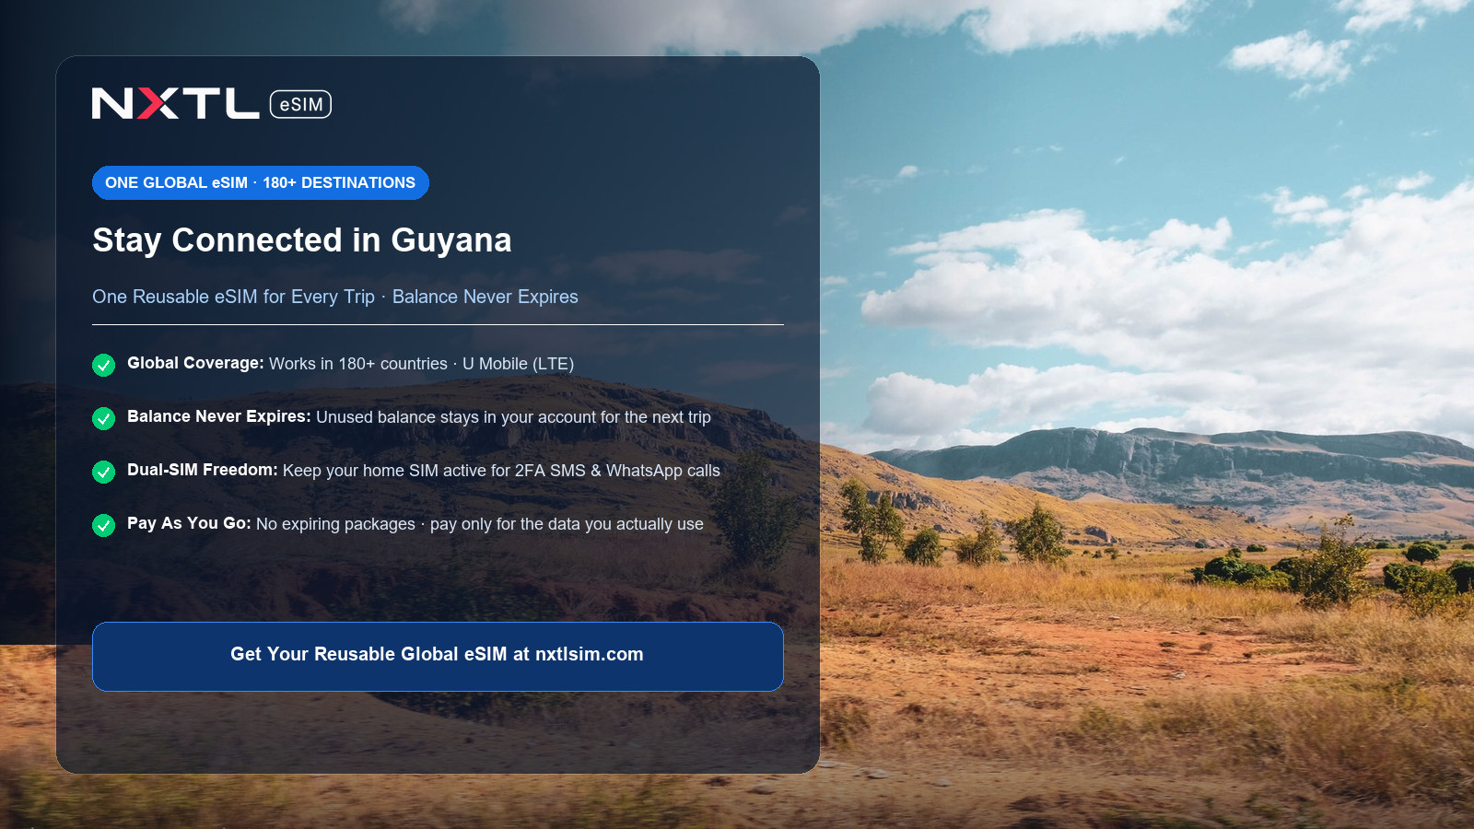
Task: Click the NXTL logo
Action: 175,104
